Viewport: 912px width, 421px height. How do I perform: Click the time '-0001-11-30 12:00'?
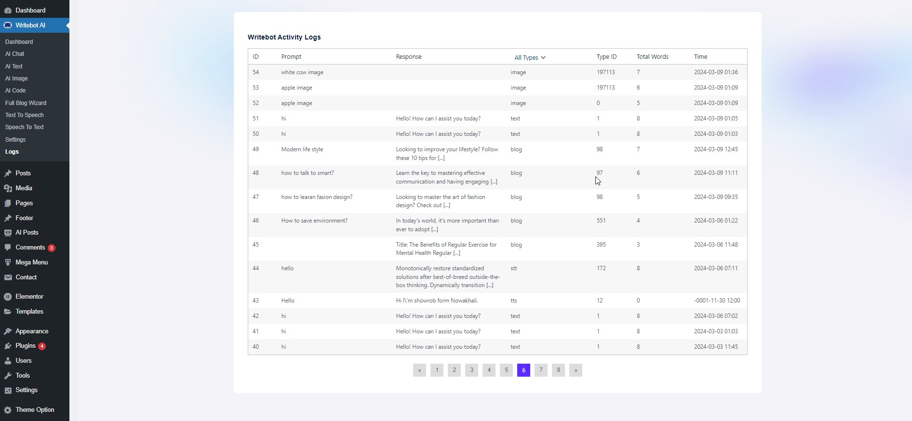(x=717, y=301)
